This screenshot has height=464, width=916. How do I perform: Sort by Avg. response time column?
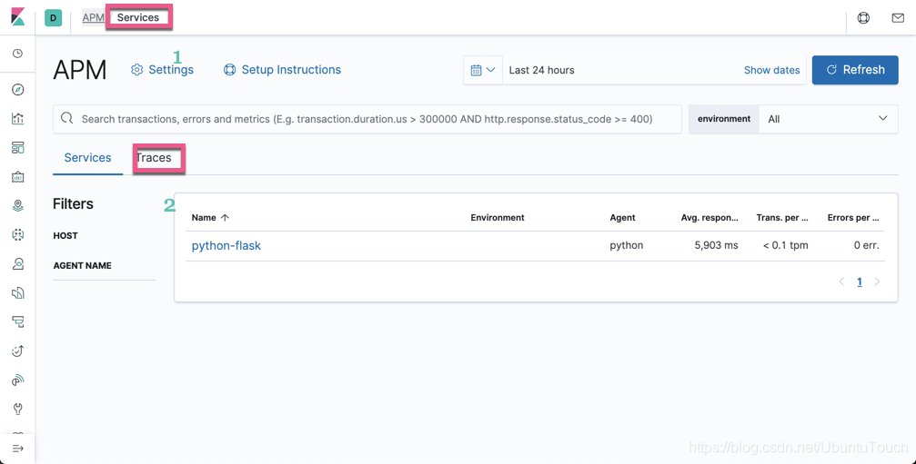tap(710, 217)
